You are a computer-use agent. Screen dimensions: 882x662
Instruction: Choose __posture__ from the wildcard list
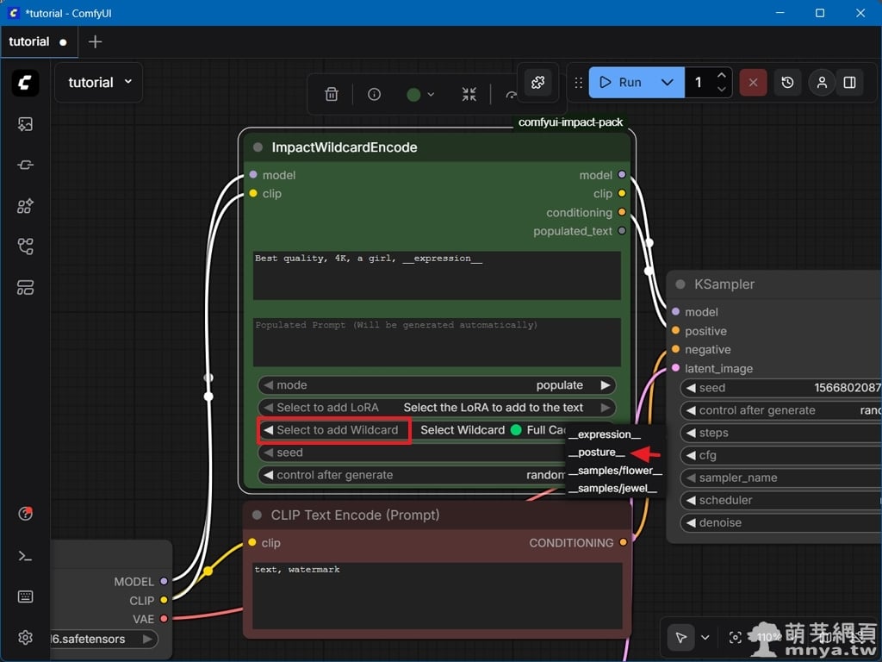tap(596, 453)
